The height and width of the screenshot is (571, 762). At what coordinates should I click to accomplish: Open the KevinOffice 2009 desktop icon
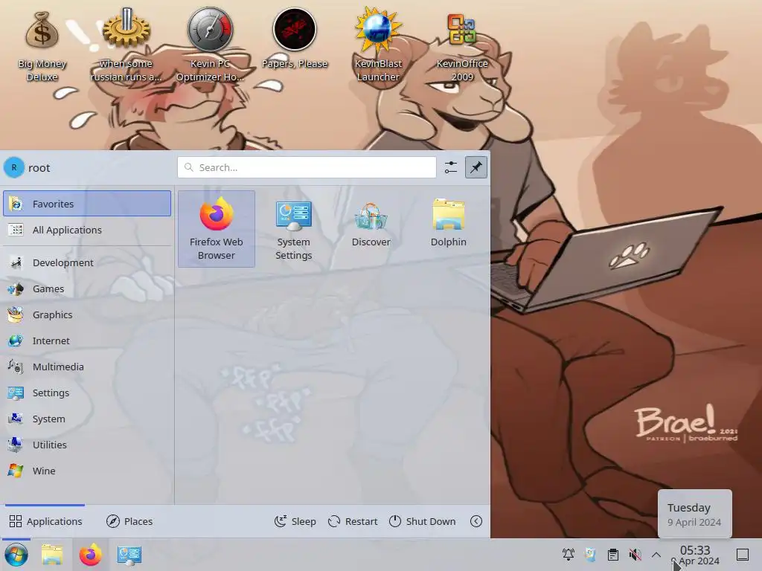[462, 46]
